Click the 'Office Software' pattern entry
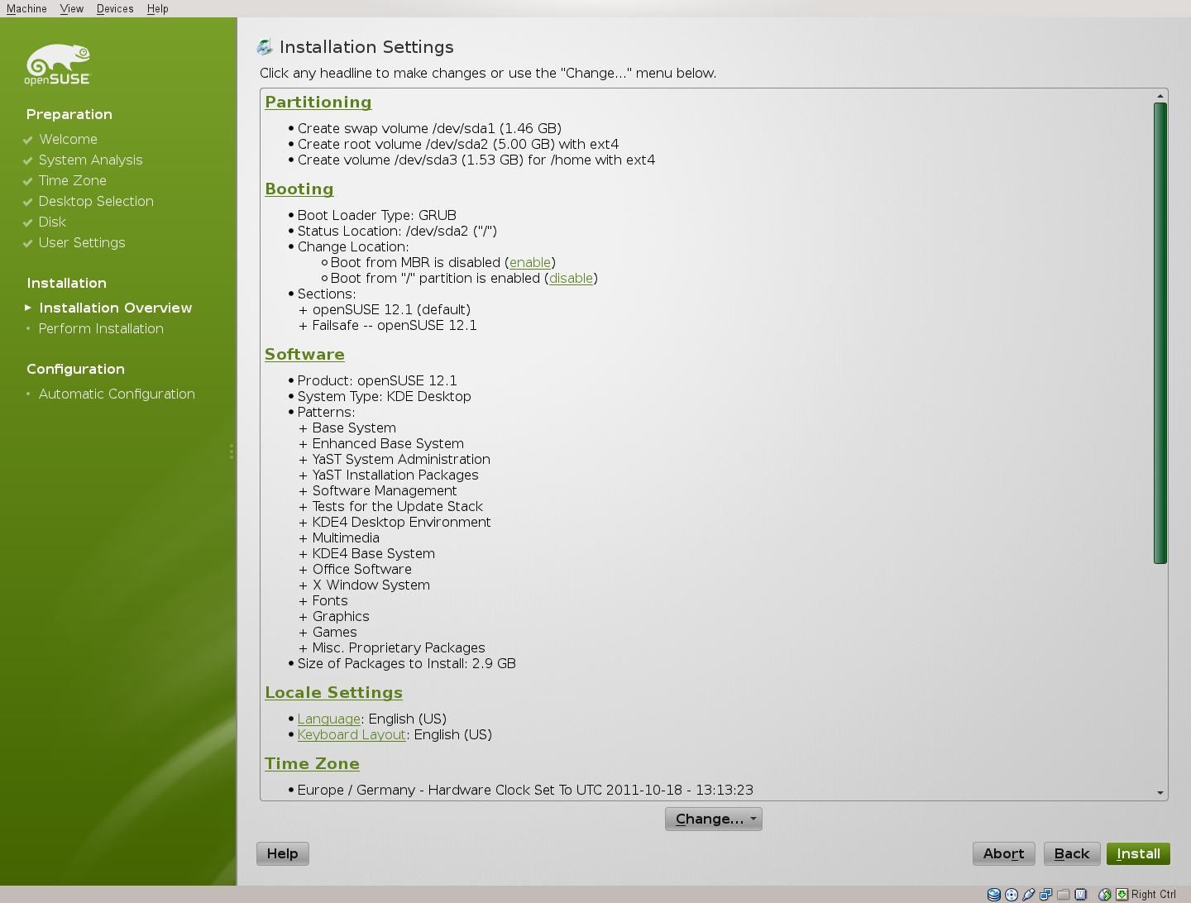Screen dimensions: 1191x903 point(361,569)
